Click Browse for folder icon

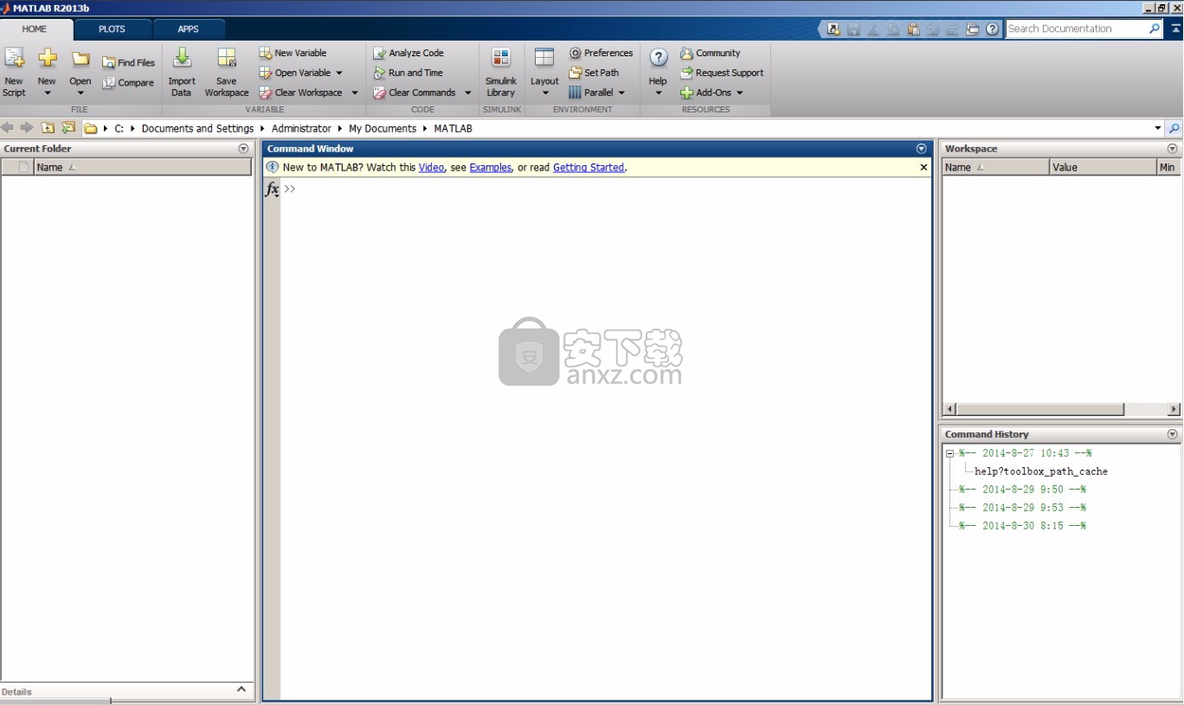[68, 128]
